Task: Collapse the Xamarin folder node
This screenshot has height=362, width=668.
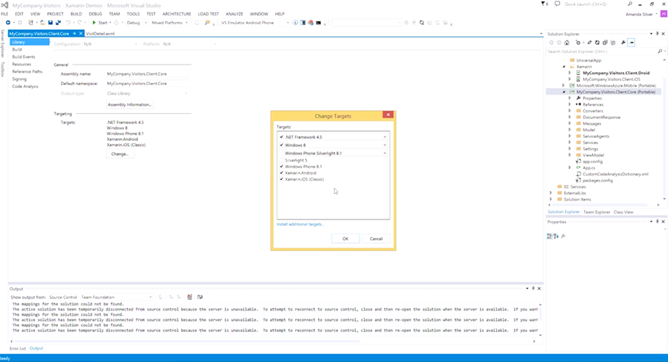Action: tap(564, 67)
